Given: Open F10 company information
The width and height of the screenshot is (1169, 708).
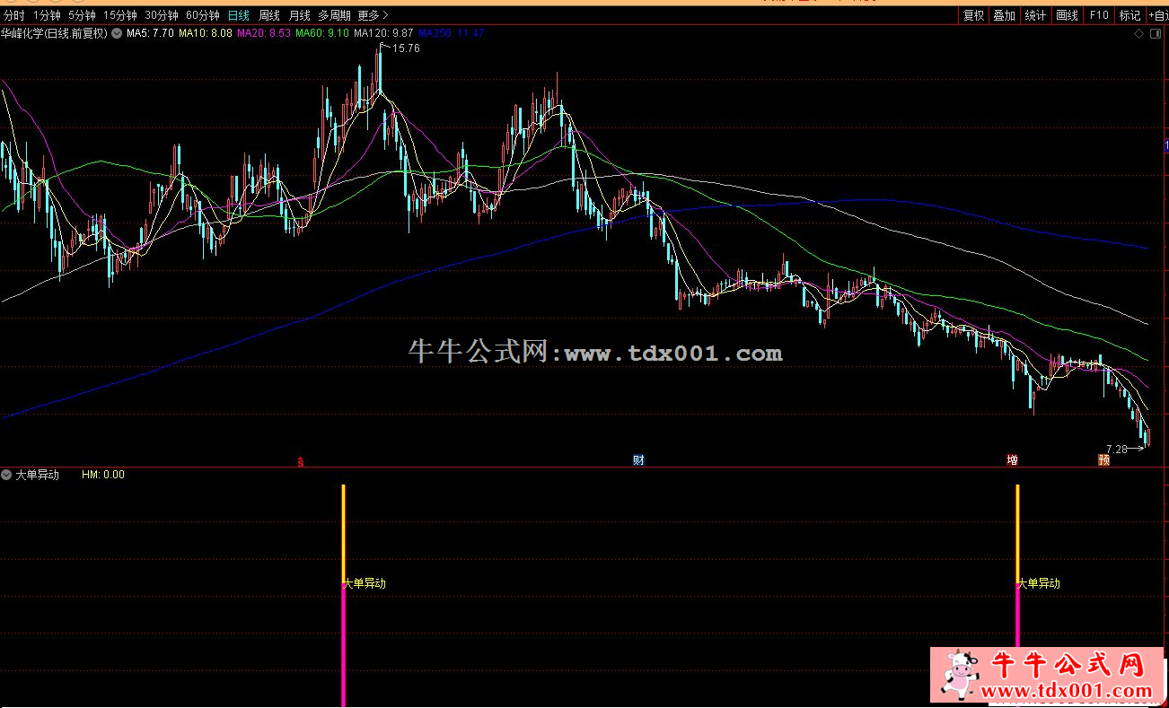Looking at the screenshot, I should [1099, 15].
